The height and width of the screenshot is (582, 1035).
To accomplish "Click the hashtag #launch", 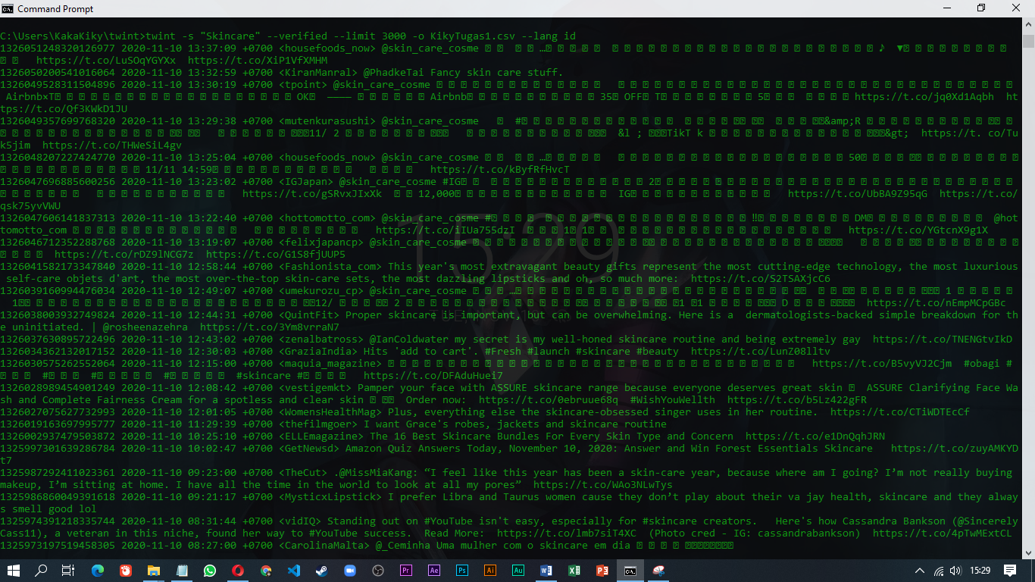I will (549, 352).
